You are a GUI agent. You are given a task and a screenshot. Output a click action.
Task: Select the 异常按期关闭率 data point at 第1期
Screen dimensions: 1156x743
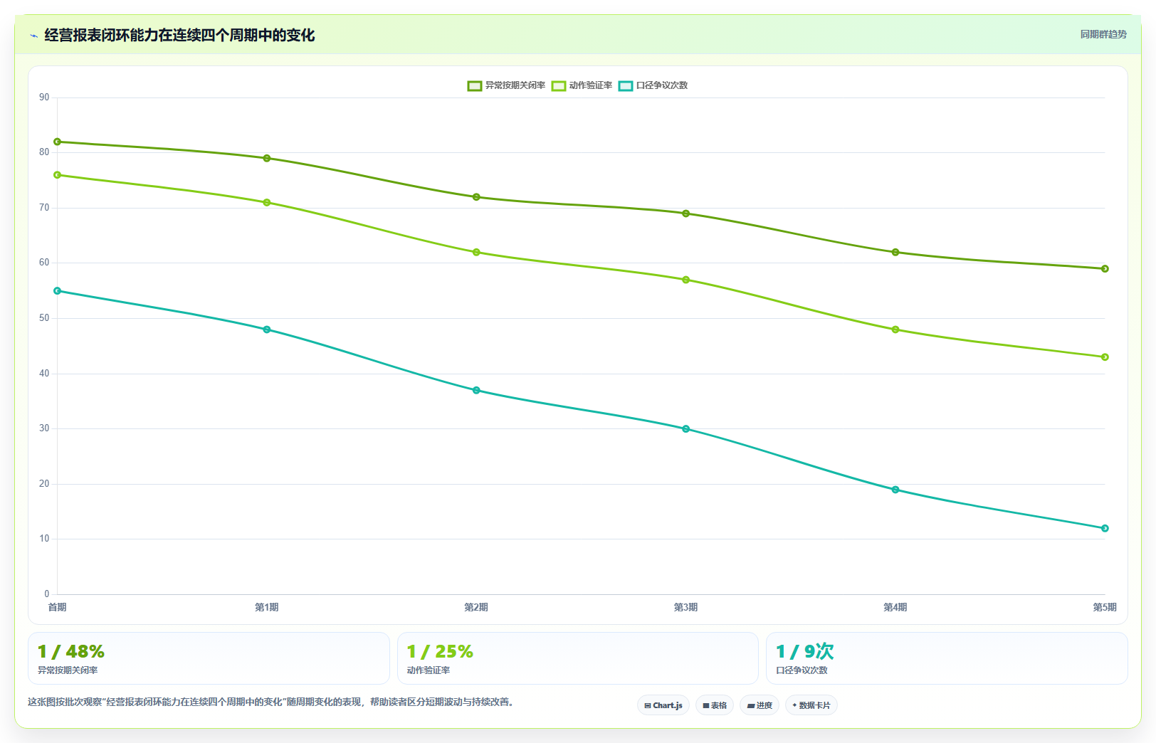coord(267,158)
